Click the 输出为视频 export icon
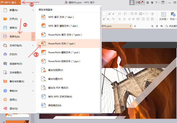The width and height of the screenshot is (177, 123). [43, 70]
